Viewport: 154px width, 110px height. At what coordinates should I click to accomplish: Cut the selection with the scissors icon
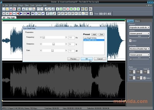23,9
